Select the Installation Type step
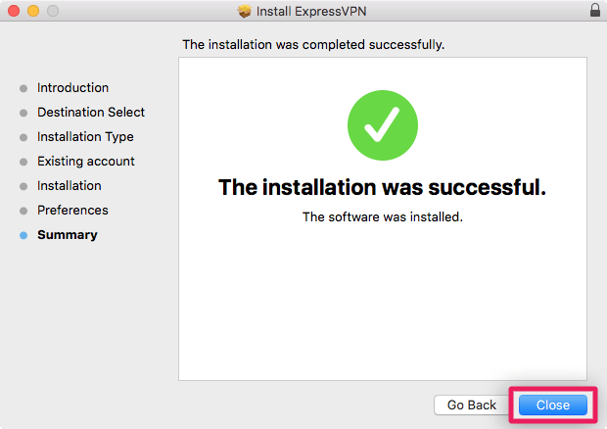 pos(85,137)
